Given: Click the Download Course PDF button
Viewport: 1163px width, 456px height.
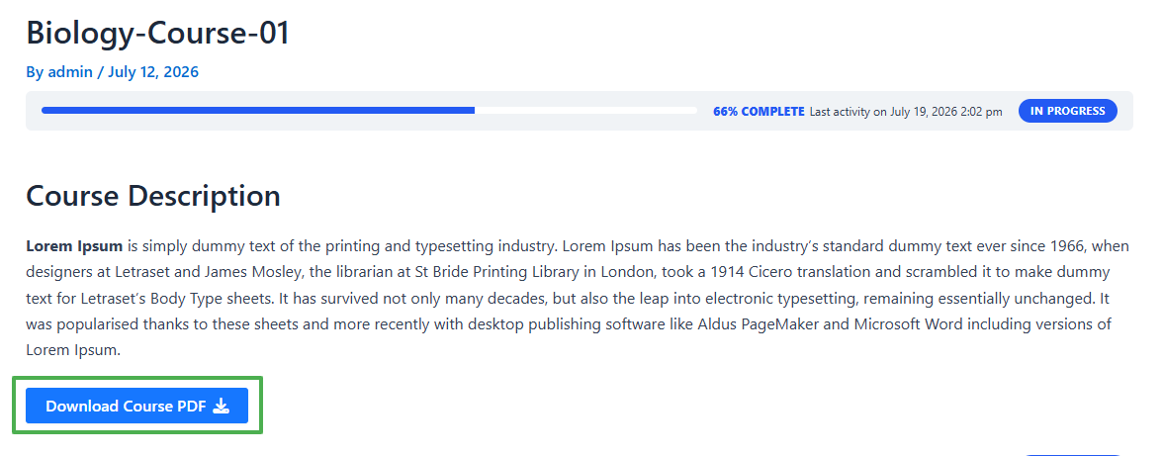Looking at the screenshot, I should pos(137,406).
